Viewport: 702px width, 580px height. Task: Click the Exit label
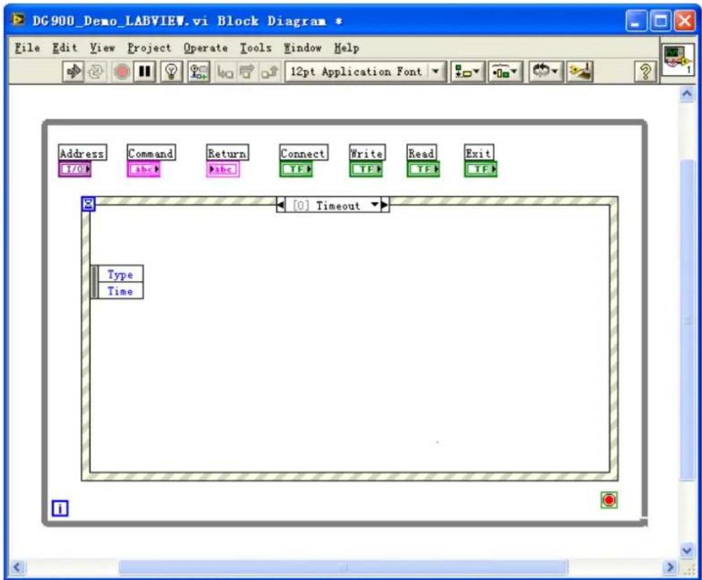point(478,154)
